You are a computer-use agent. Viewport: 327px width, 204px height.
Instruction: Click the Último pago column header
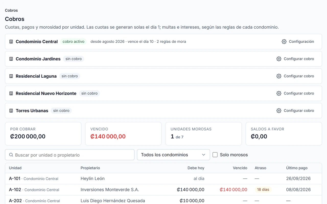(297, 168)
